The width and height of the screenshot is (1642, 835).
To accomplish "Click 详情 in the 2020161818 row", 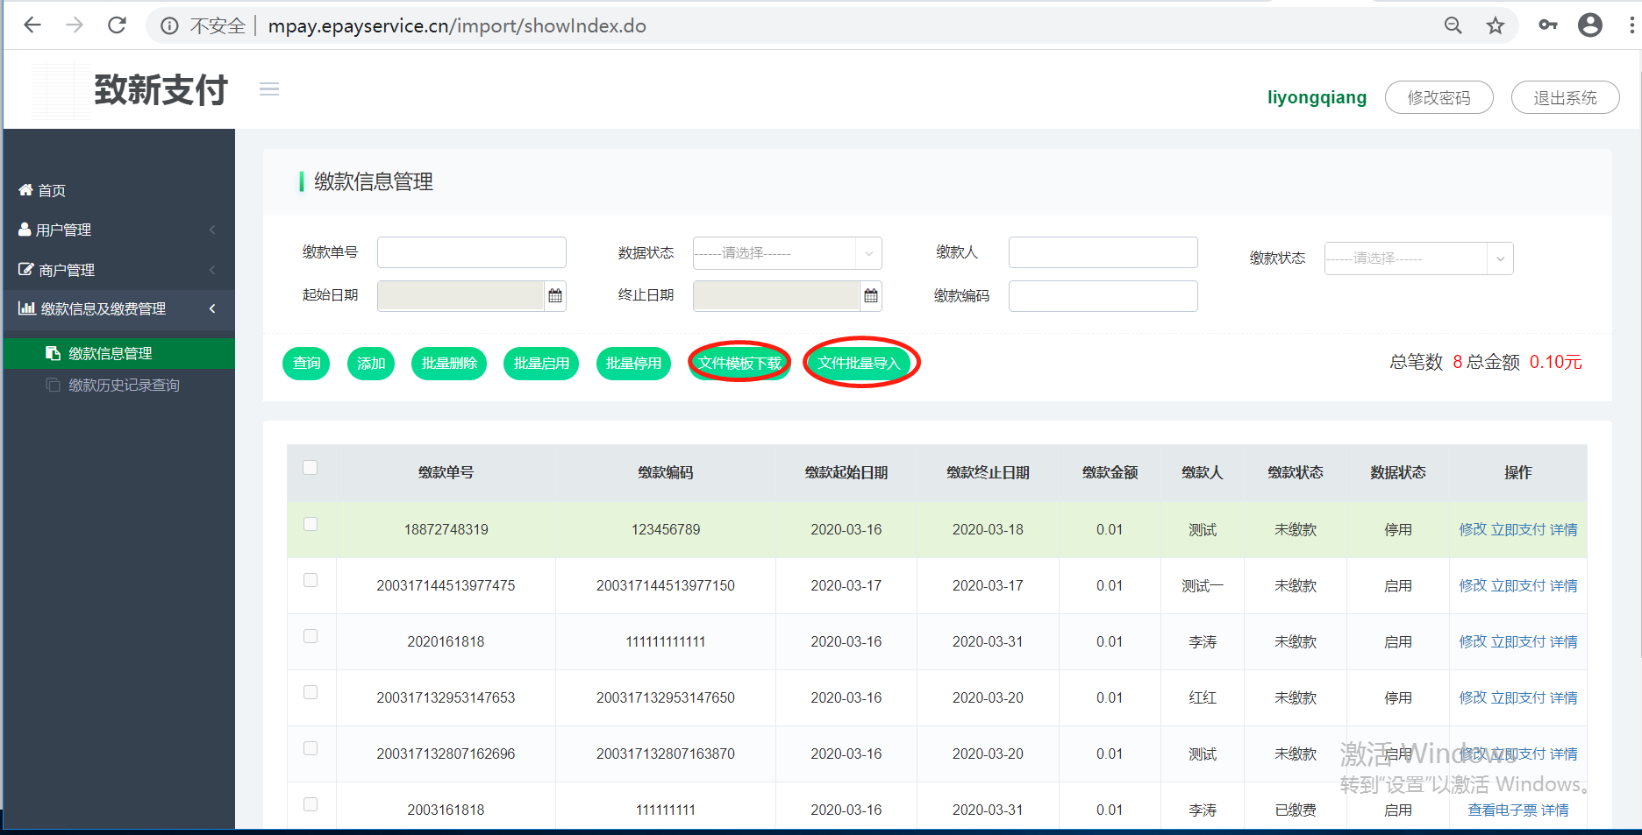I will pyautogui.click(x=1563, y=641).
